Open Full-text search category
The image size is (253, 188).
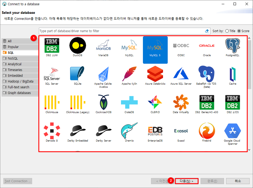coord(20,87)
